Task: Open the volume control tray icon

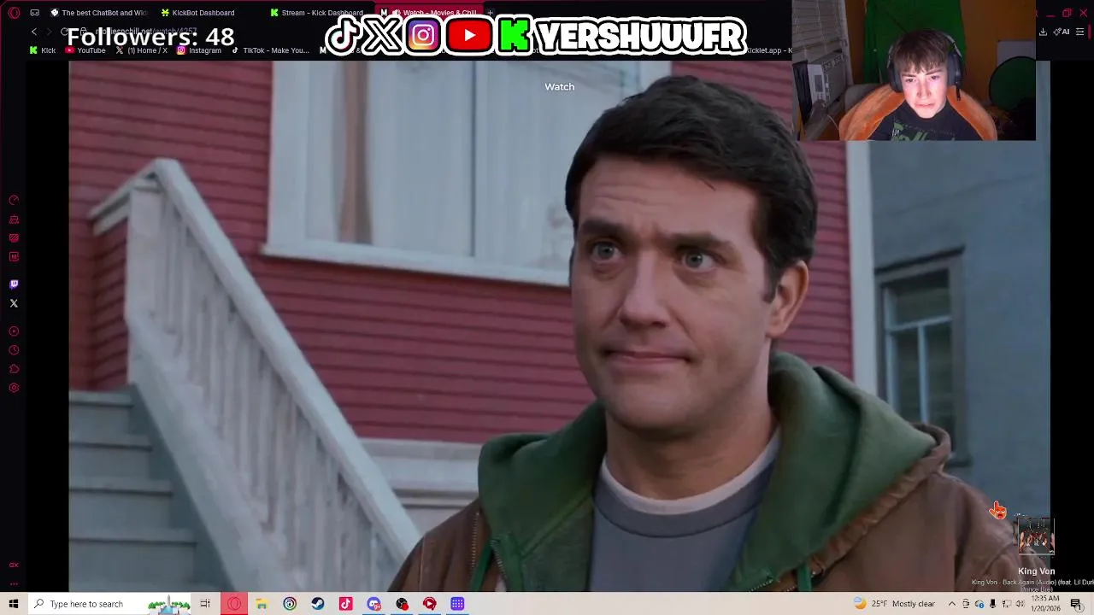Action: pos(1020,604)
